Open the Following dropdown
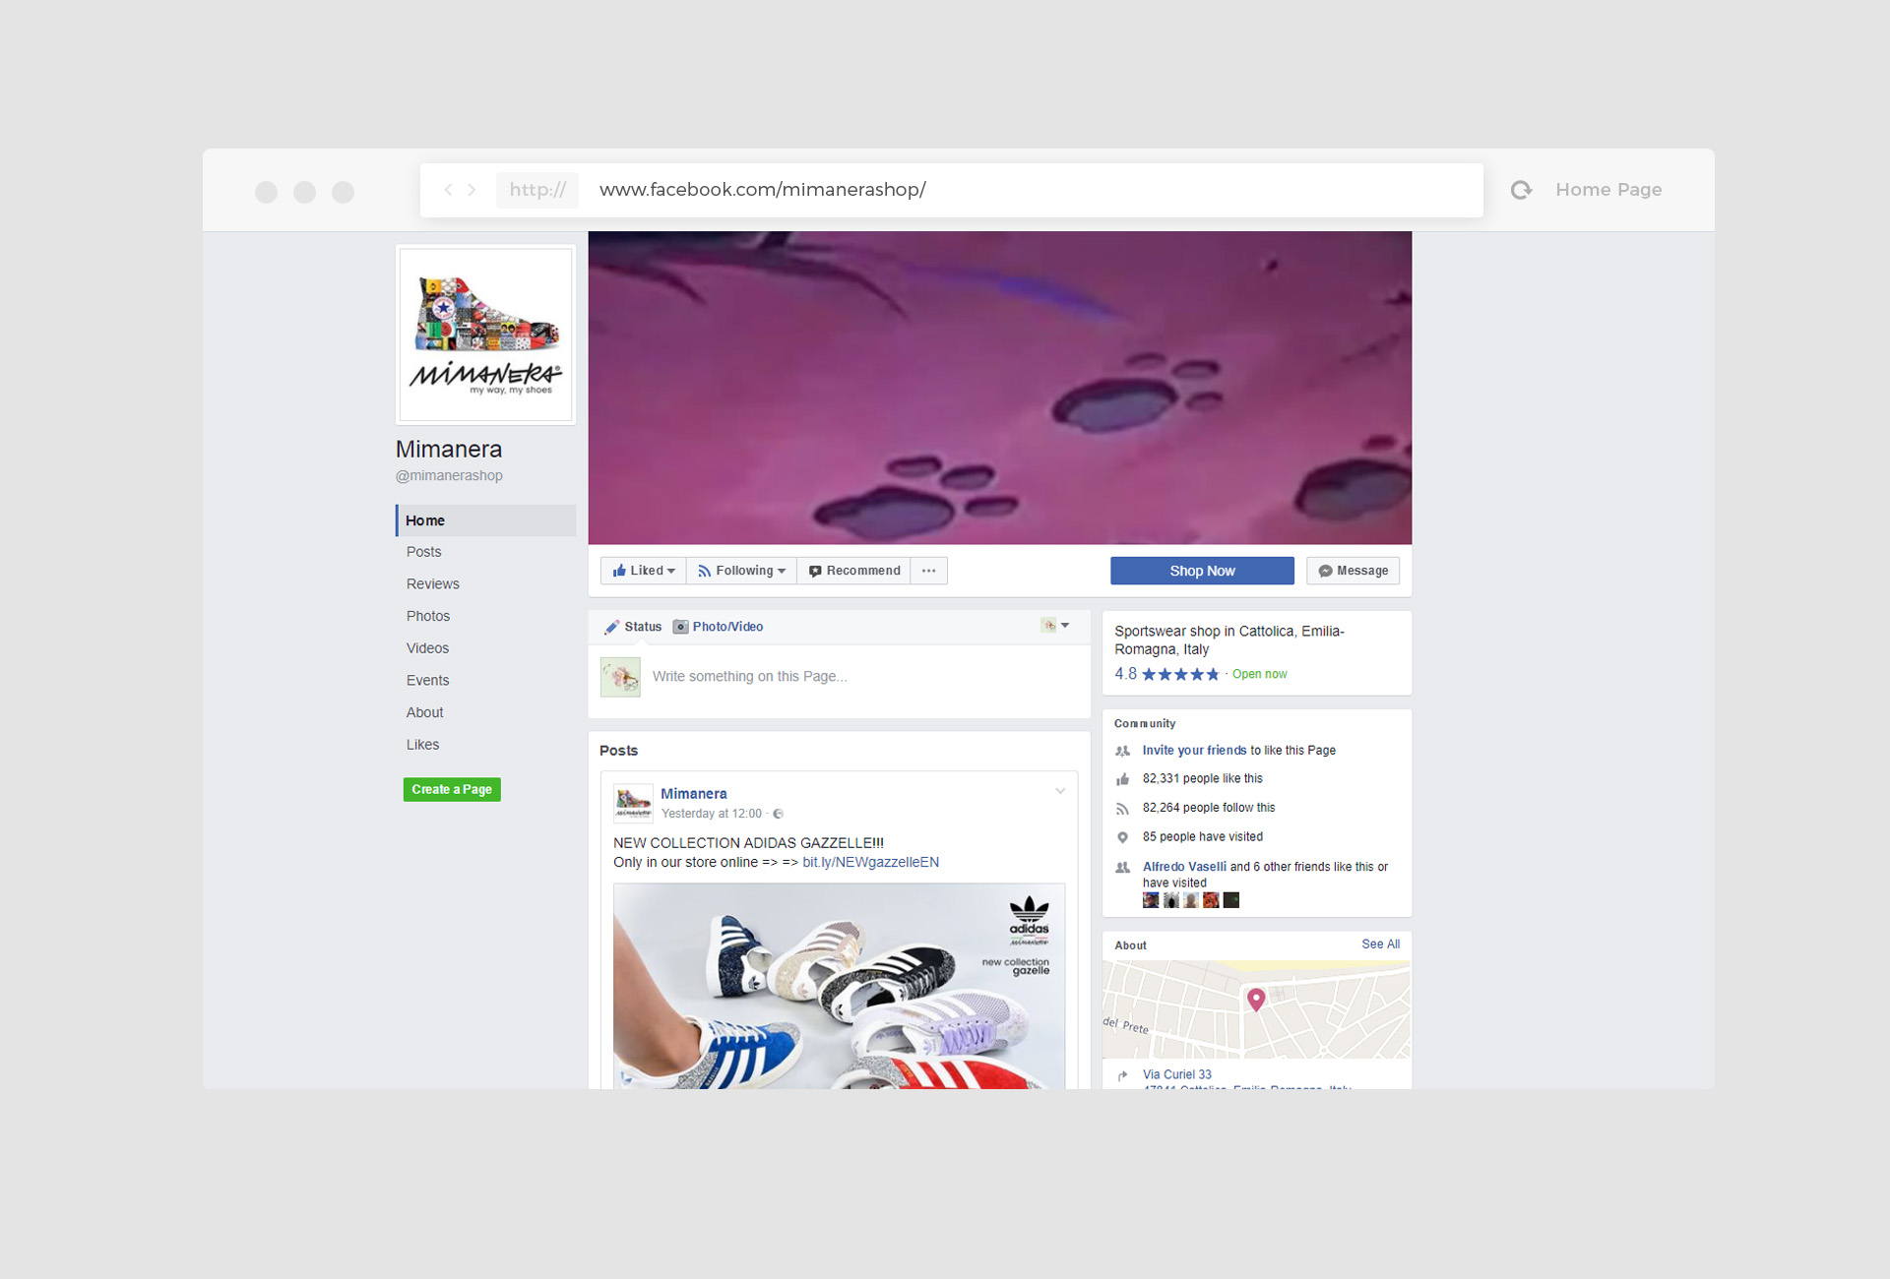1890x1279 pixels. point(741,571)
